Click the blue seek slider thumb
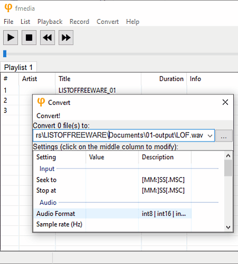Screen dimensions: 238x264 (x=5, y=54)
